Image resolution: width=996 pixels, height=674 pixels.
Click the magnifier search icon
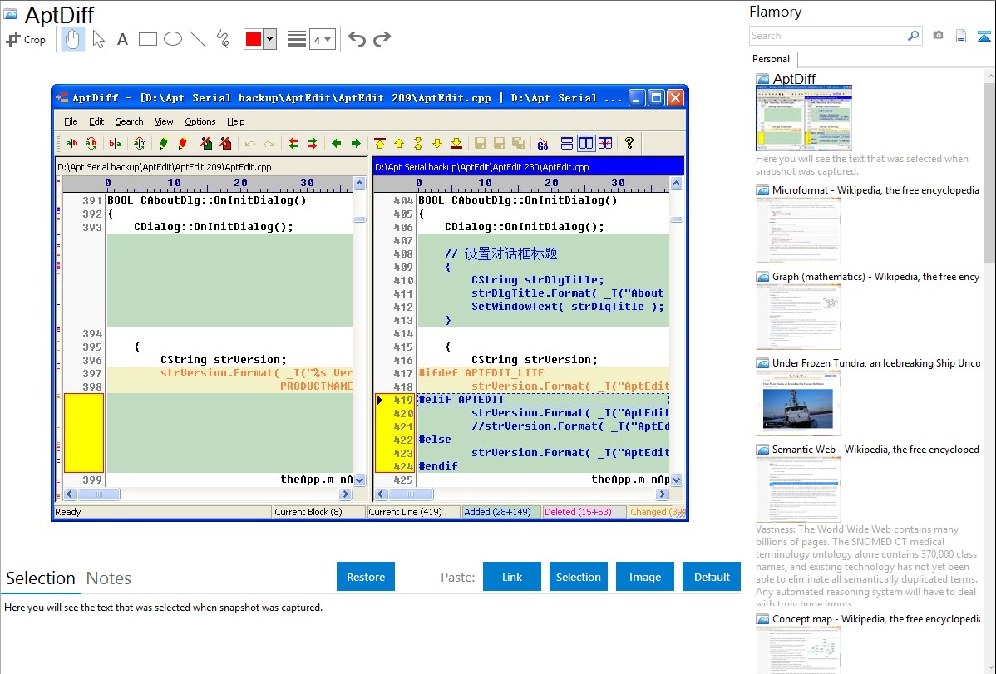coord(914,36)
